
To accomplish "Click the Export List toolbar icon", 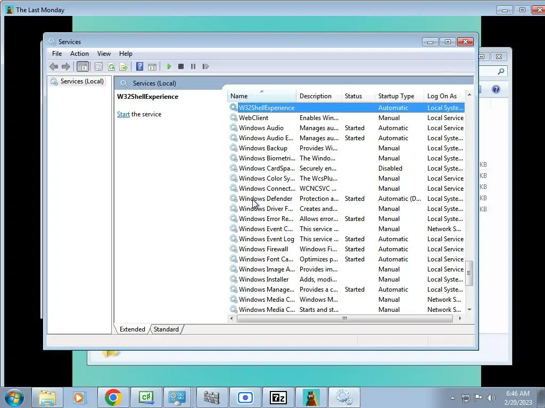I will click(x=123, y=66).
